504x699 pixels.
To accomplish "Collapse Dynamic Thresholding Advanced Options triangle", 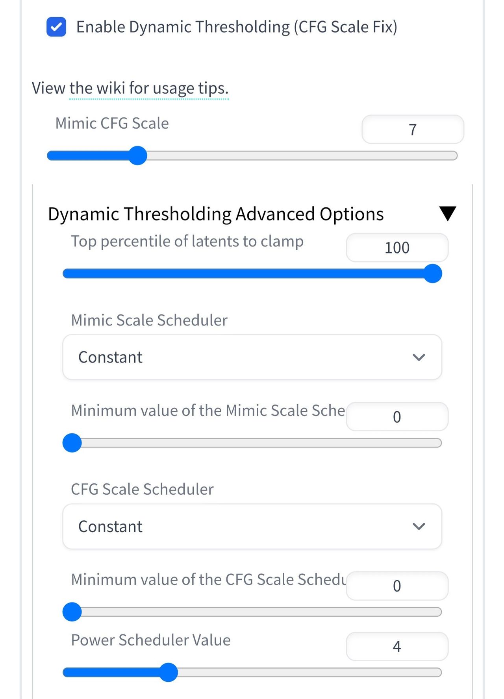I will click(x=447, y=214).
